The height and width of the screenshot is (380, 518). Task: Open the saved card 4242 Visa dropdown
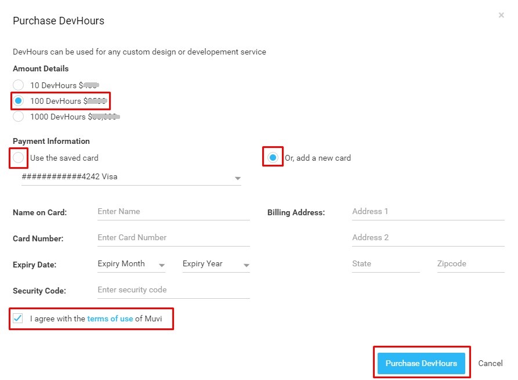131,177
